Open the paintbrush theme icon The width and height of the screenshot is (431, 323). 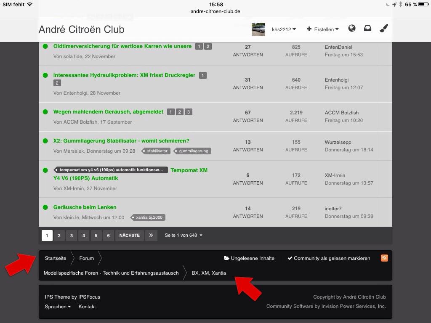click(384, 28)
